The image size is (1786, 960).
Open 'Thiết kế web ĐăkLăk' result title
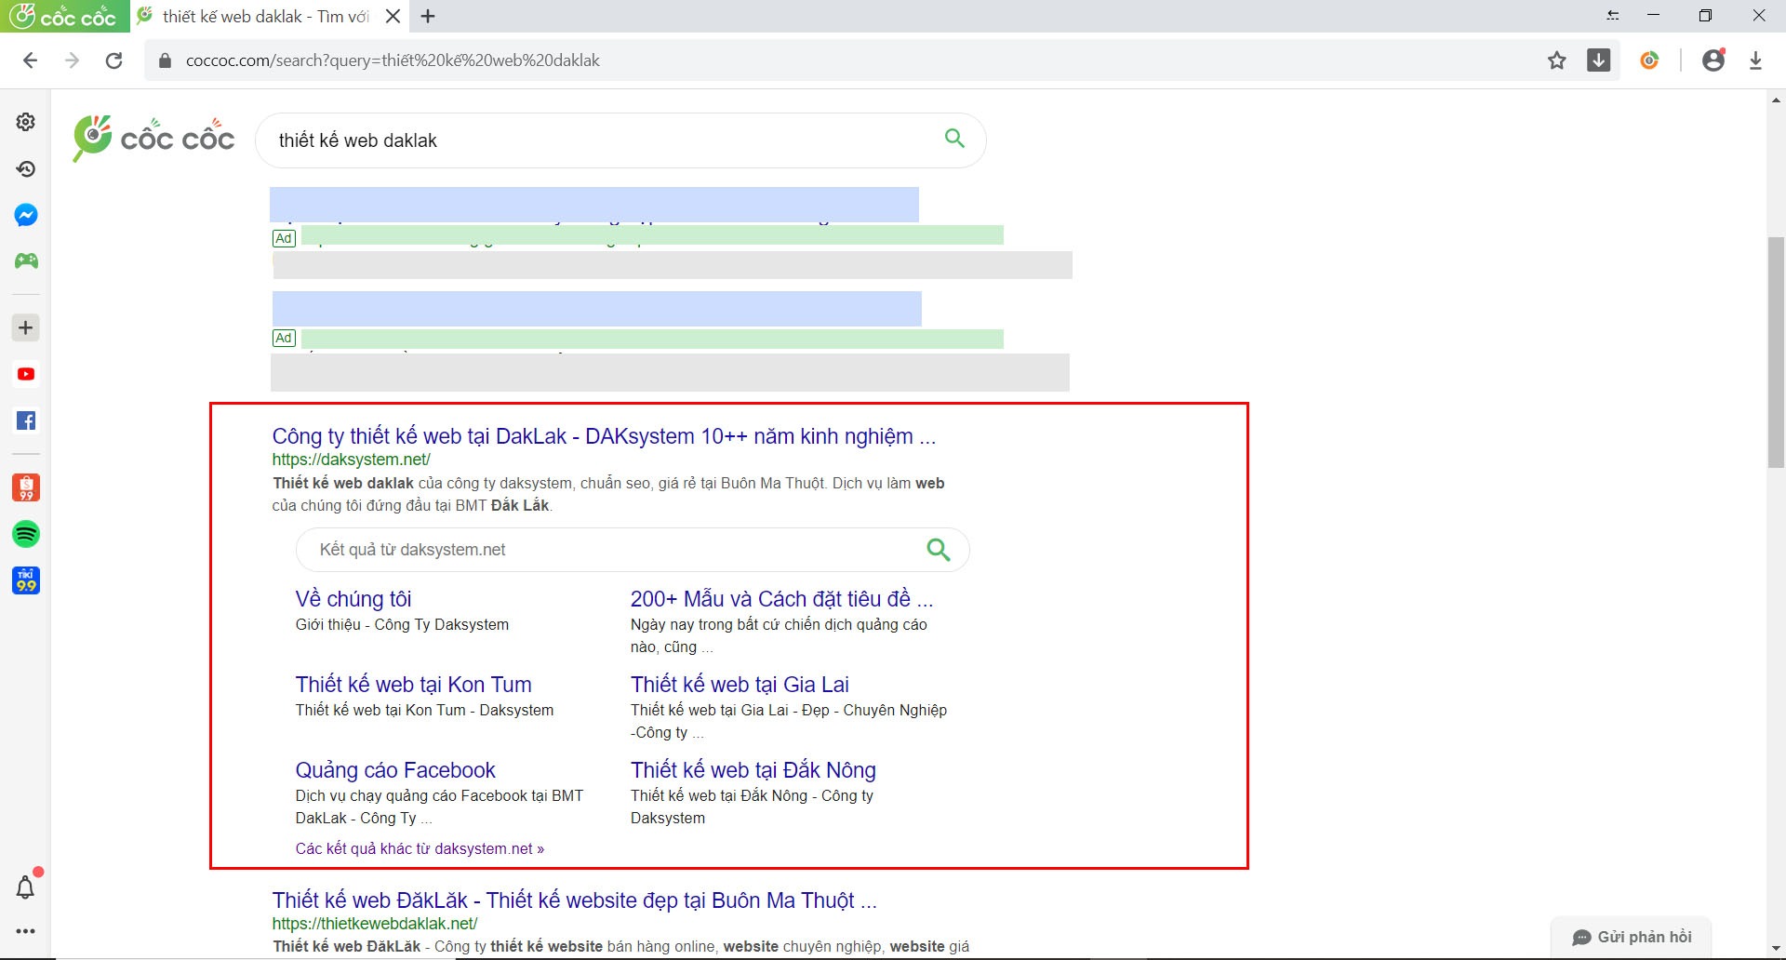(574, 900)
